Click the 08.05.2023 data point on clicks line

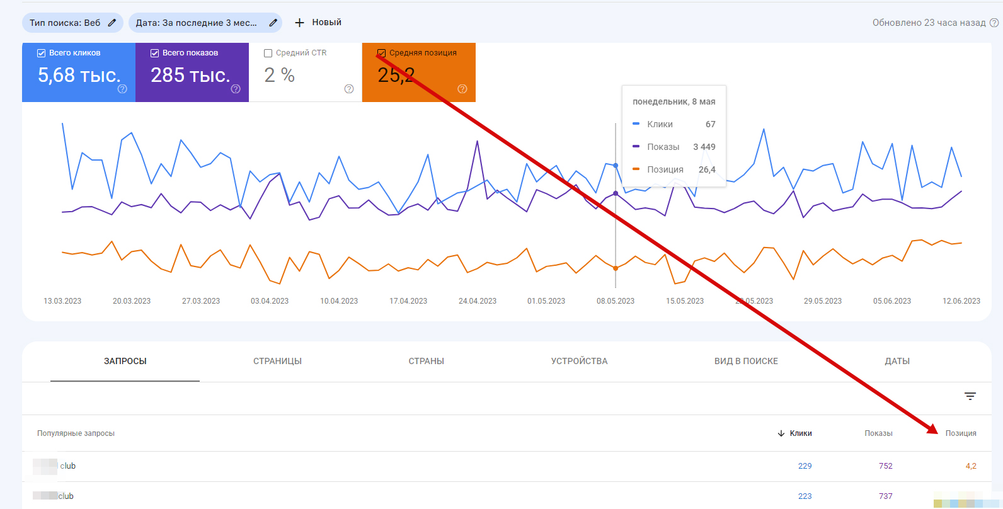(x=616, y=166)
